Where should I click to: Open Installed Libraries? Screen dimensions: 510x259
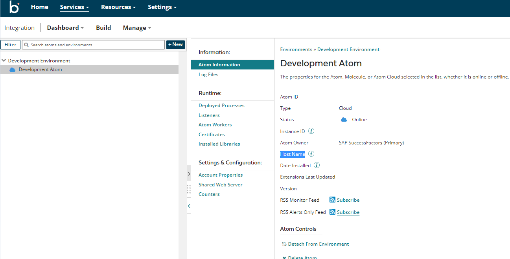coord(219,144)
